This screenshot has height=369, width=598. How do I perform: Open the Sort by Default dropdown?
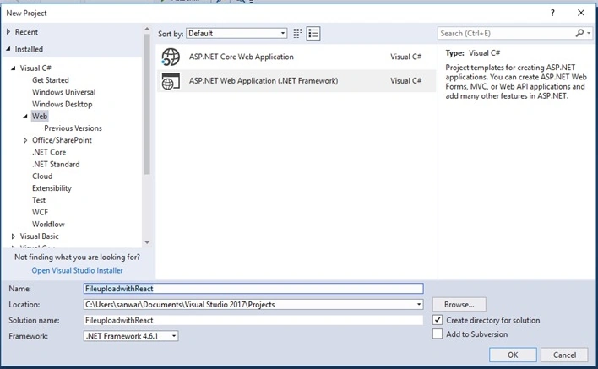click(x=236, y=33)
